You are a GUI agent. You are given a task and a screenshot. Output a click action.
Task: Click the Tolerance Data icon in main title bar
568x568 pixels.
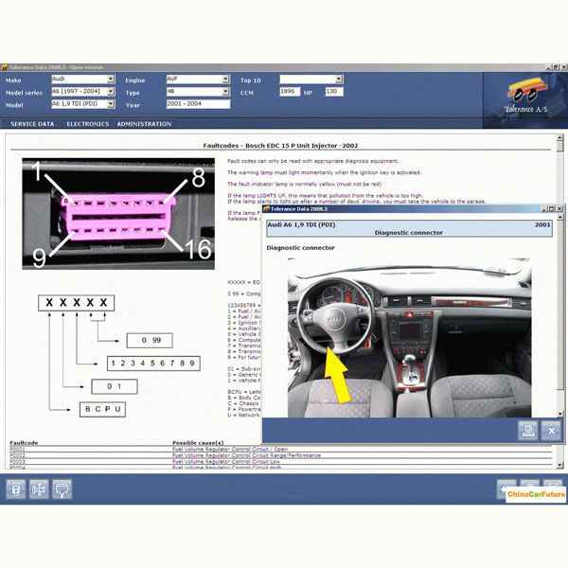click(5, 67)
